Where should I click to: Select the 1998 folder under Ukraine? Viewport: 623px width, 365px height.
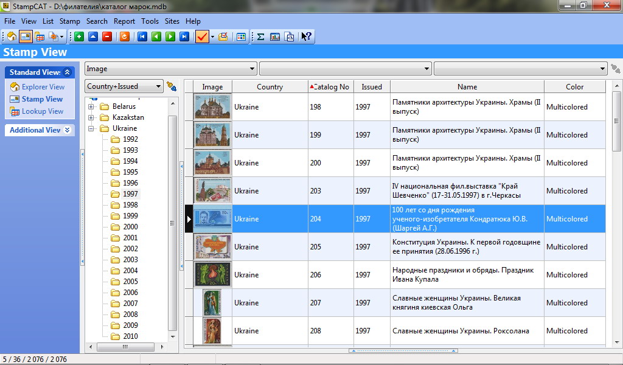point(130,204)
